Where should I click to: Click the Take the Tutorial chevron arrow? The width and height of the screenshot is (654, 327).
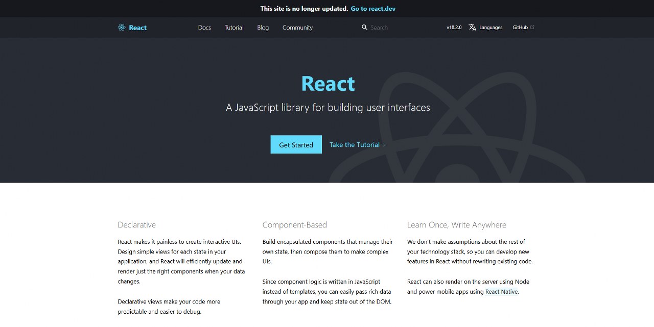click(x=384, y=145)
